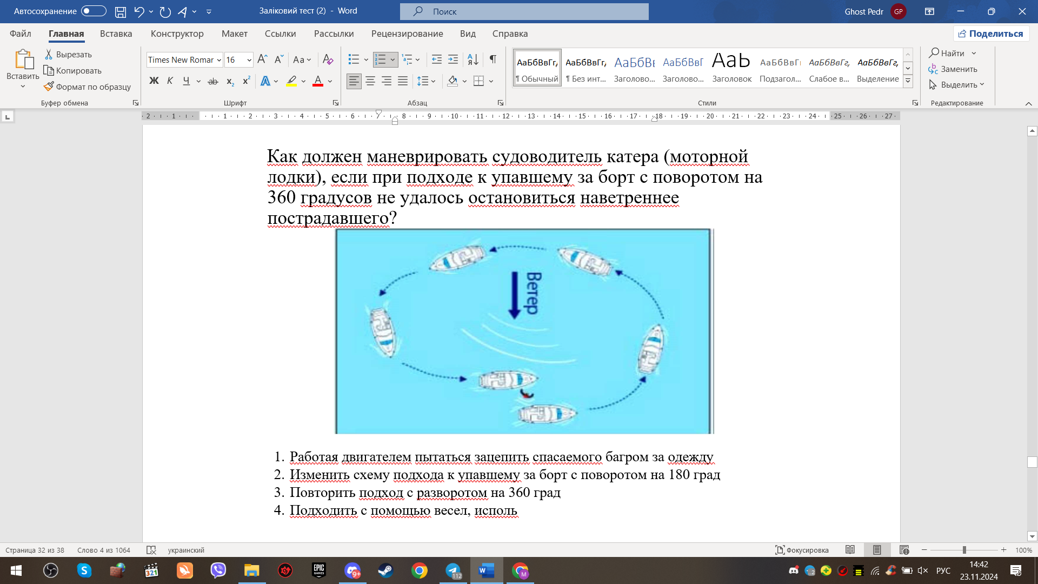Viewport: 1038px width, 584px height.
Task: Increase font size with the larger A icon
Action: pyautogui.click(x=262, y=59)
